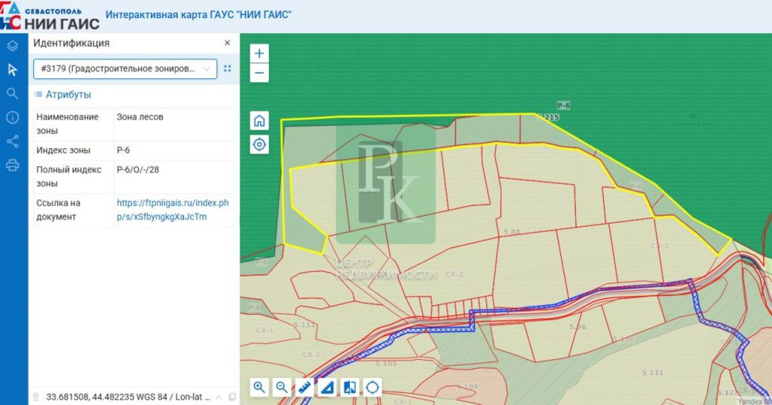Toggle the map swipe compare tool
Screen dimensions: 772x405
(350, 388)
